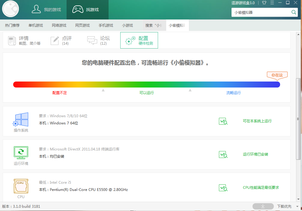Open the 论坛 (12) forum section

point(99,40)
